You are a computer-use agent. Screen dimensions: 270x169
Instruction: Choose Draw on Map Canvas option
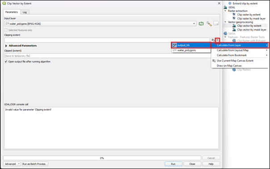pyautogui.click(x=240, y=66)
